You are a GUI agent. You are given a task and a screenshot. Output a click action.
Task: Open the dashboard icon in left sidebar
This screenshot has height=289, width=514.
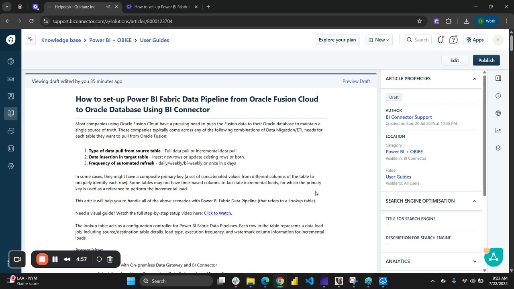tap(11, 61)
